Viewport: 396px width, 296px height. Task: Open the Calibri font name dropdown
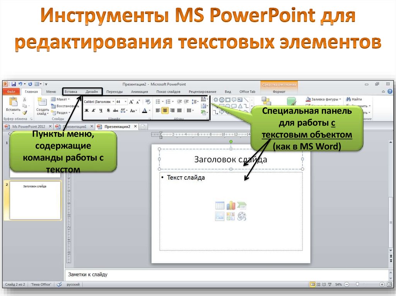pos(113,101)
